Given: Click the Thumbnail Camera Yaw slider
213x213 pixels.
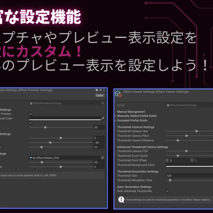Looking at the screenshot, I should coord(190,131).
